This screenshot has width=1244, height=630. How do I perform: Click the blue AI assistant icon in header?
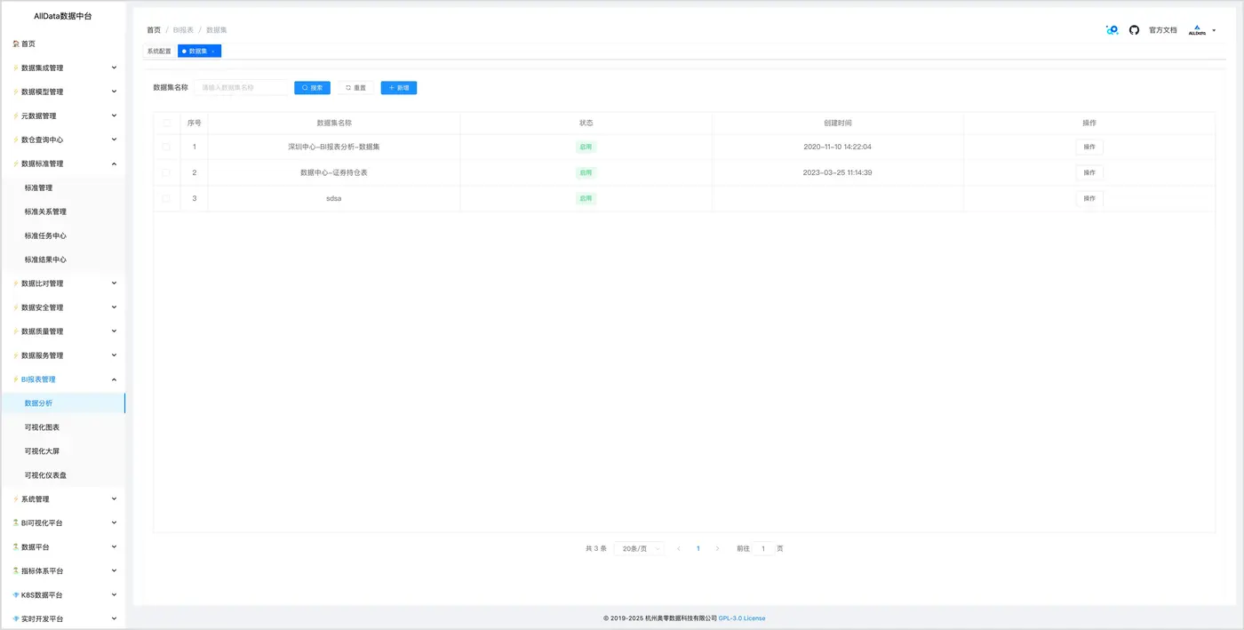1112,30
